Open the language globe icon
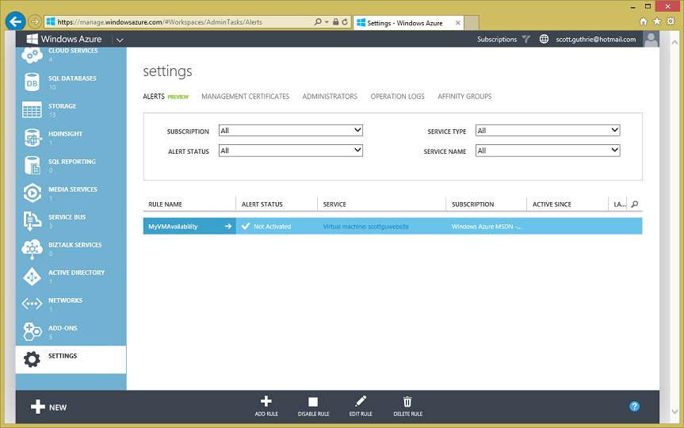 point(544,39)
